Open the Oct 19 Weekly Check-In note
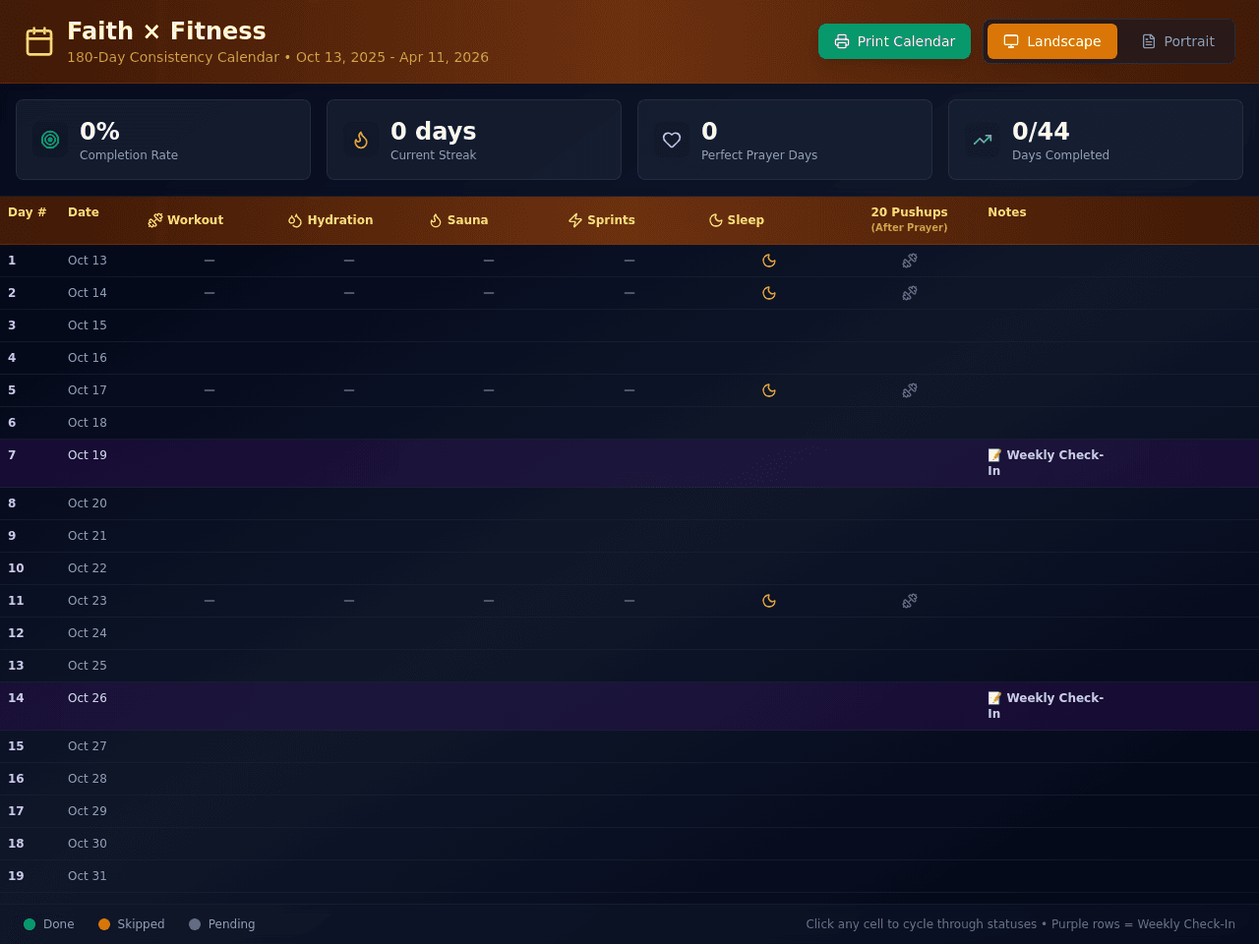Screen dimensions: 1259x944 click(1046, 463)
